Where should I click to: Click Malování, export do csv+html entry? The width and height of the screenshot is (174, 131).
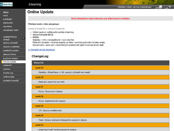tap(101, 82)
